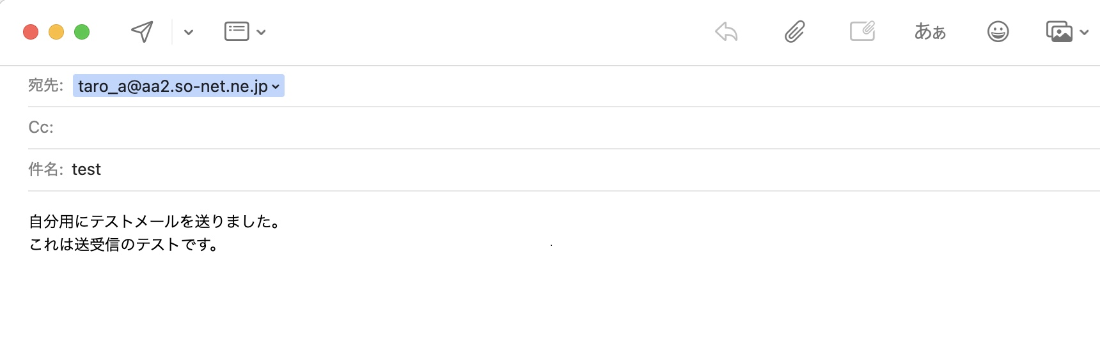Open the emoji picker smiley icon
Image resolution: width=1100 pixels, height=348 pixels.
tap(998, 31)
